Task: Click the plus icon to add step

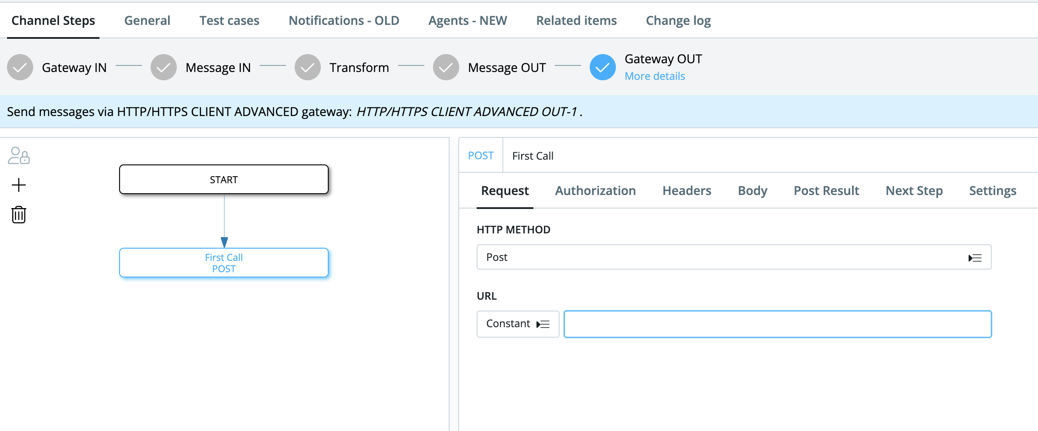Action: (x=19, y=185)
